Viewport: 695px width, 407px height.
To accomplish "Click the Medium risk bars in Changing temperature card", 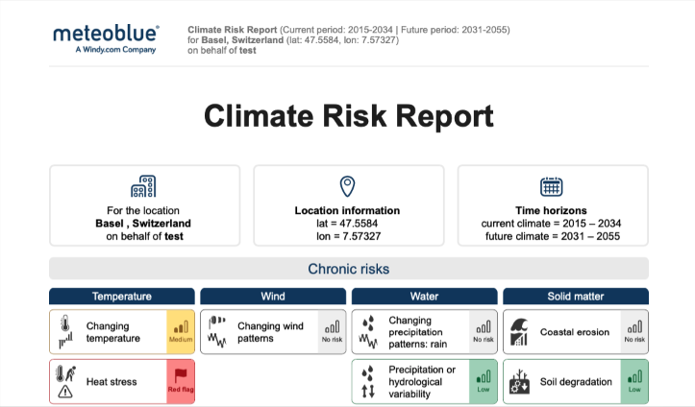I will pos(181,327).
